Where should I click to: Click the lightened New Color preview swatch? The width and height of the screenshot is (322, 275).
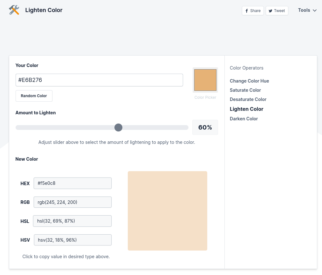pyautogui.click(x=168, y=211)
